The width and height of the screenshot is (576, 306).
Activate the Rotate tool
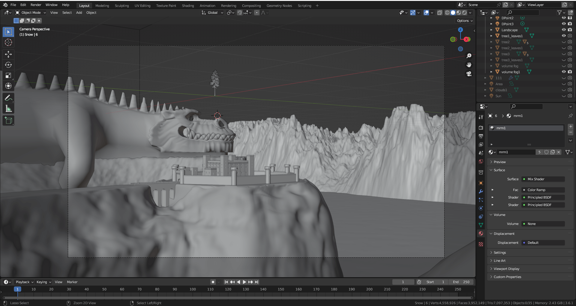coord(8,65)
